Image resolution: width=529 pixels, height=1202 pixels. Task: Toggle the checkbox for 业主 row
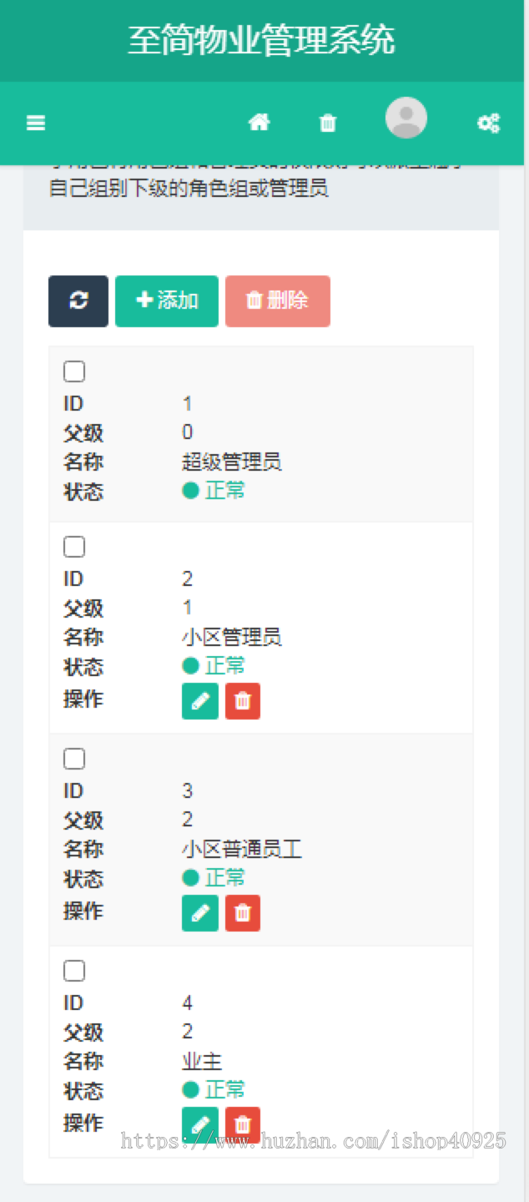[74, 971]
